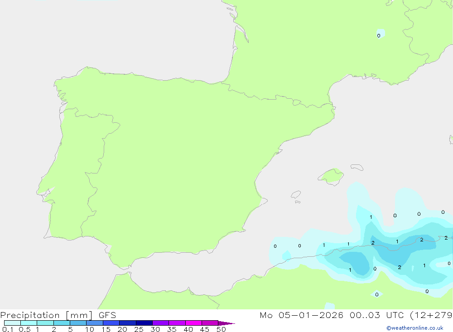This screenshot has width=453, height=332.
Task: Open the weatheronline.co.uk credit link
Action: 415,328
